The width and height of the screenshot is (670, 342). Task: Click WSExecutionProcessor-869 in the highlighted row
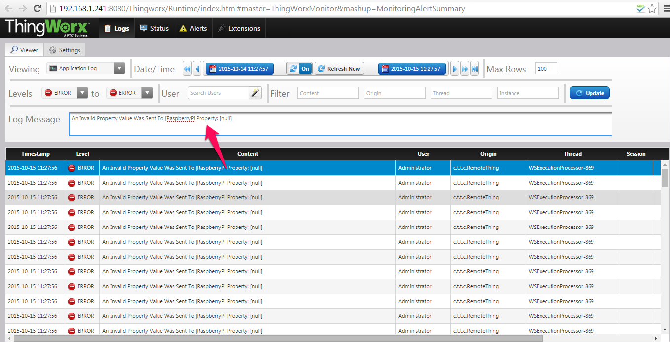(x=561, y=168)
